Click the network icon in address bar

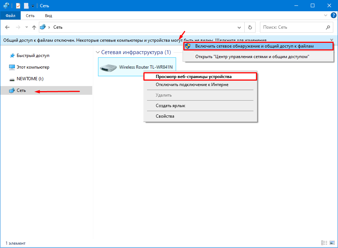tap(43, 27)
